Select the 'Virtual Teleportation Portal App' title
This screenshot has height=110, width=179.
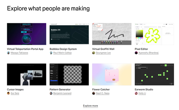coord(25,49)
